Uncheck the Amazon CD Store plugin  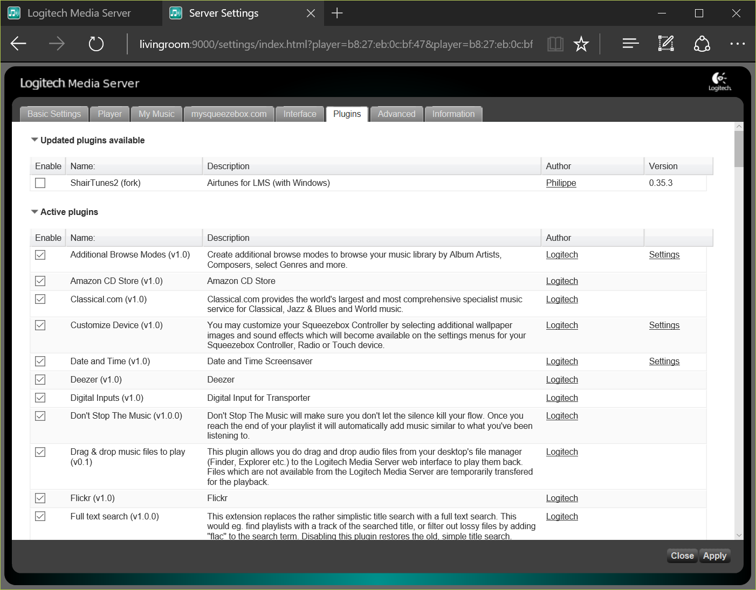click(40, 281)
